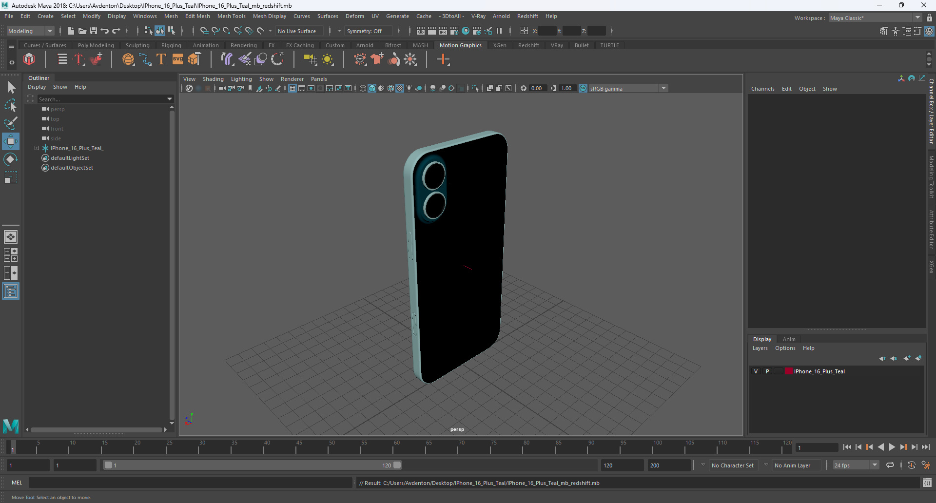Click the red color swatch of IPhone_16_Plus_Teal layer

pos(788,371)
